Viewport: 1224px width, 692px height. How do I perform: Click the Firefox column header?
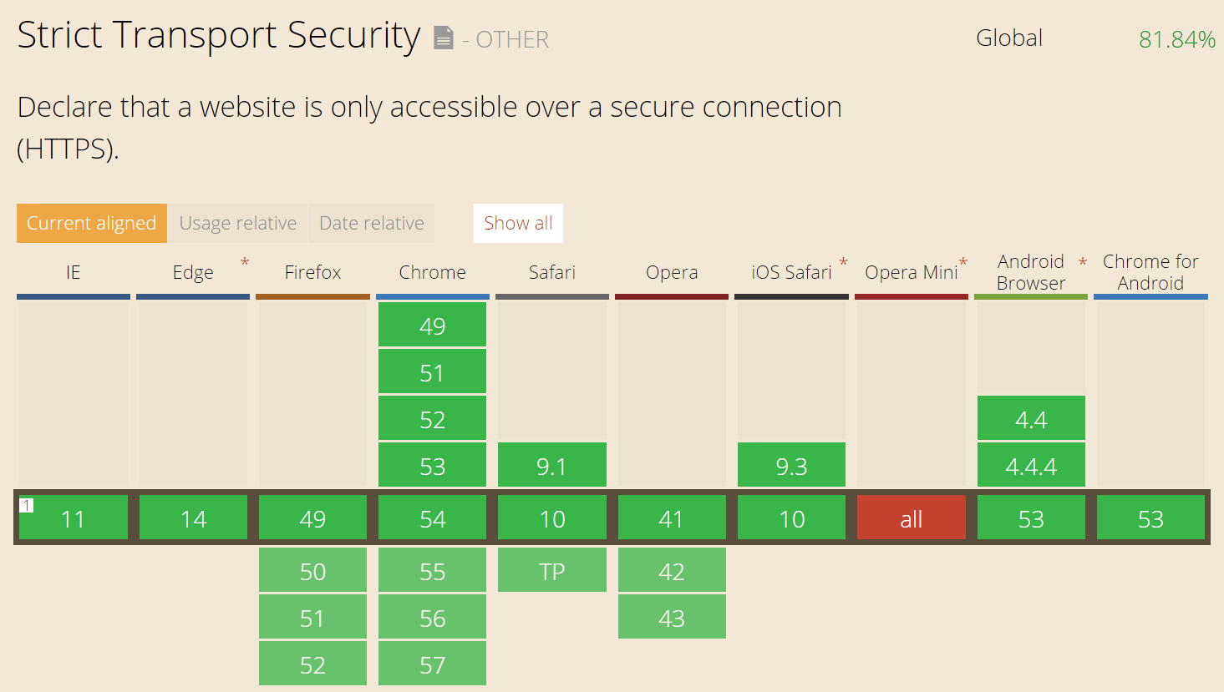click(312, 272)
